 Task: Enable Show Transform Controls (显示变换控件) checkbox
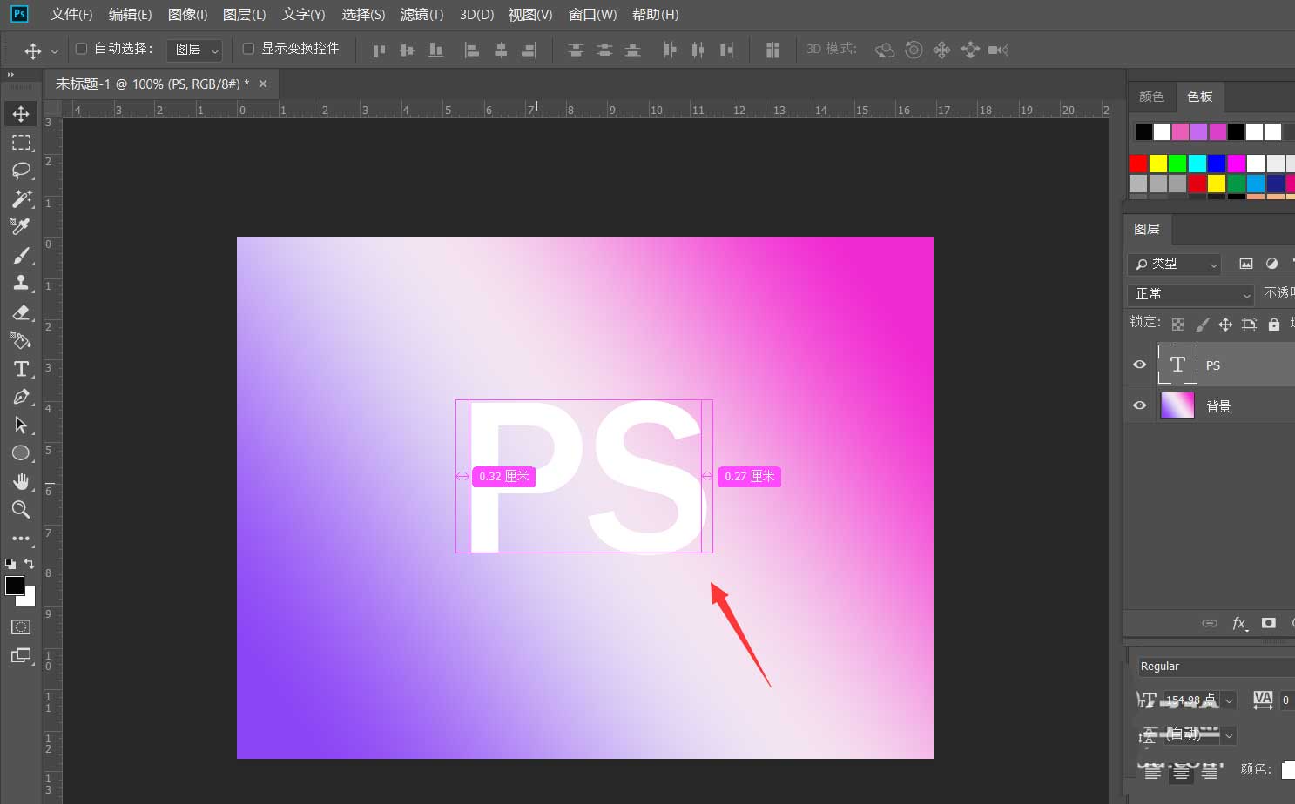point(248,49)
